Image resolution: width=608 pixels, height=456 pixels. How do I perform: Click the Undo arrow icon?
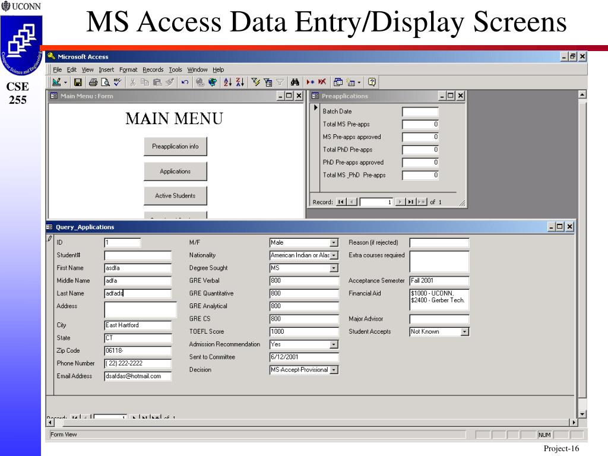[x=185, y=82]
